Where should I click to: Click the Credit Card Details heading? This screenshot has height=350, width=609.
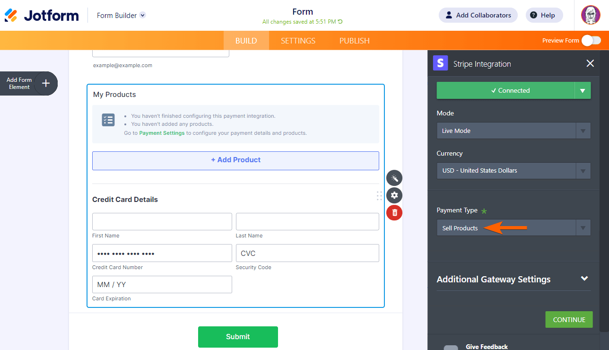coord(125,200)
